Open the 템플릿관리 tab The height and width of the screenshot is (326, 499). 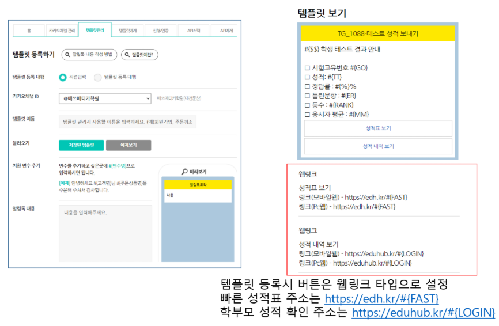click(x=94, y=29)
